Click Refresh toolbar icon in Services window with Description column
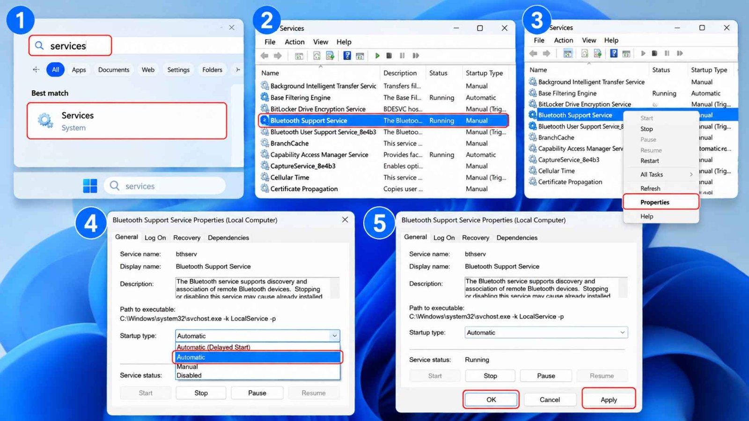This screenshot has width=749, height=421. click(317, 56)
